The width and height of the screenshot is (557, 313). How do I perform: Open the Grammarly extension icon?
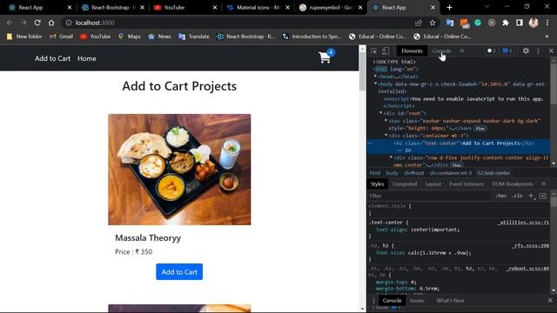[x=478, y=23]
